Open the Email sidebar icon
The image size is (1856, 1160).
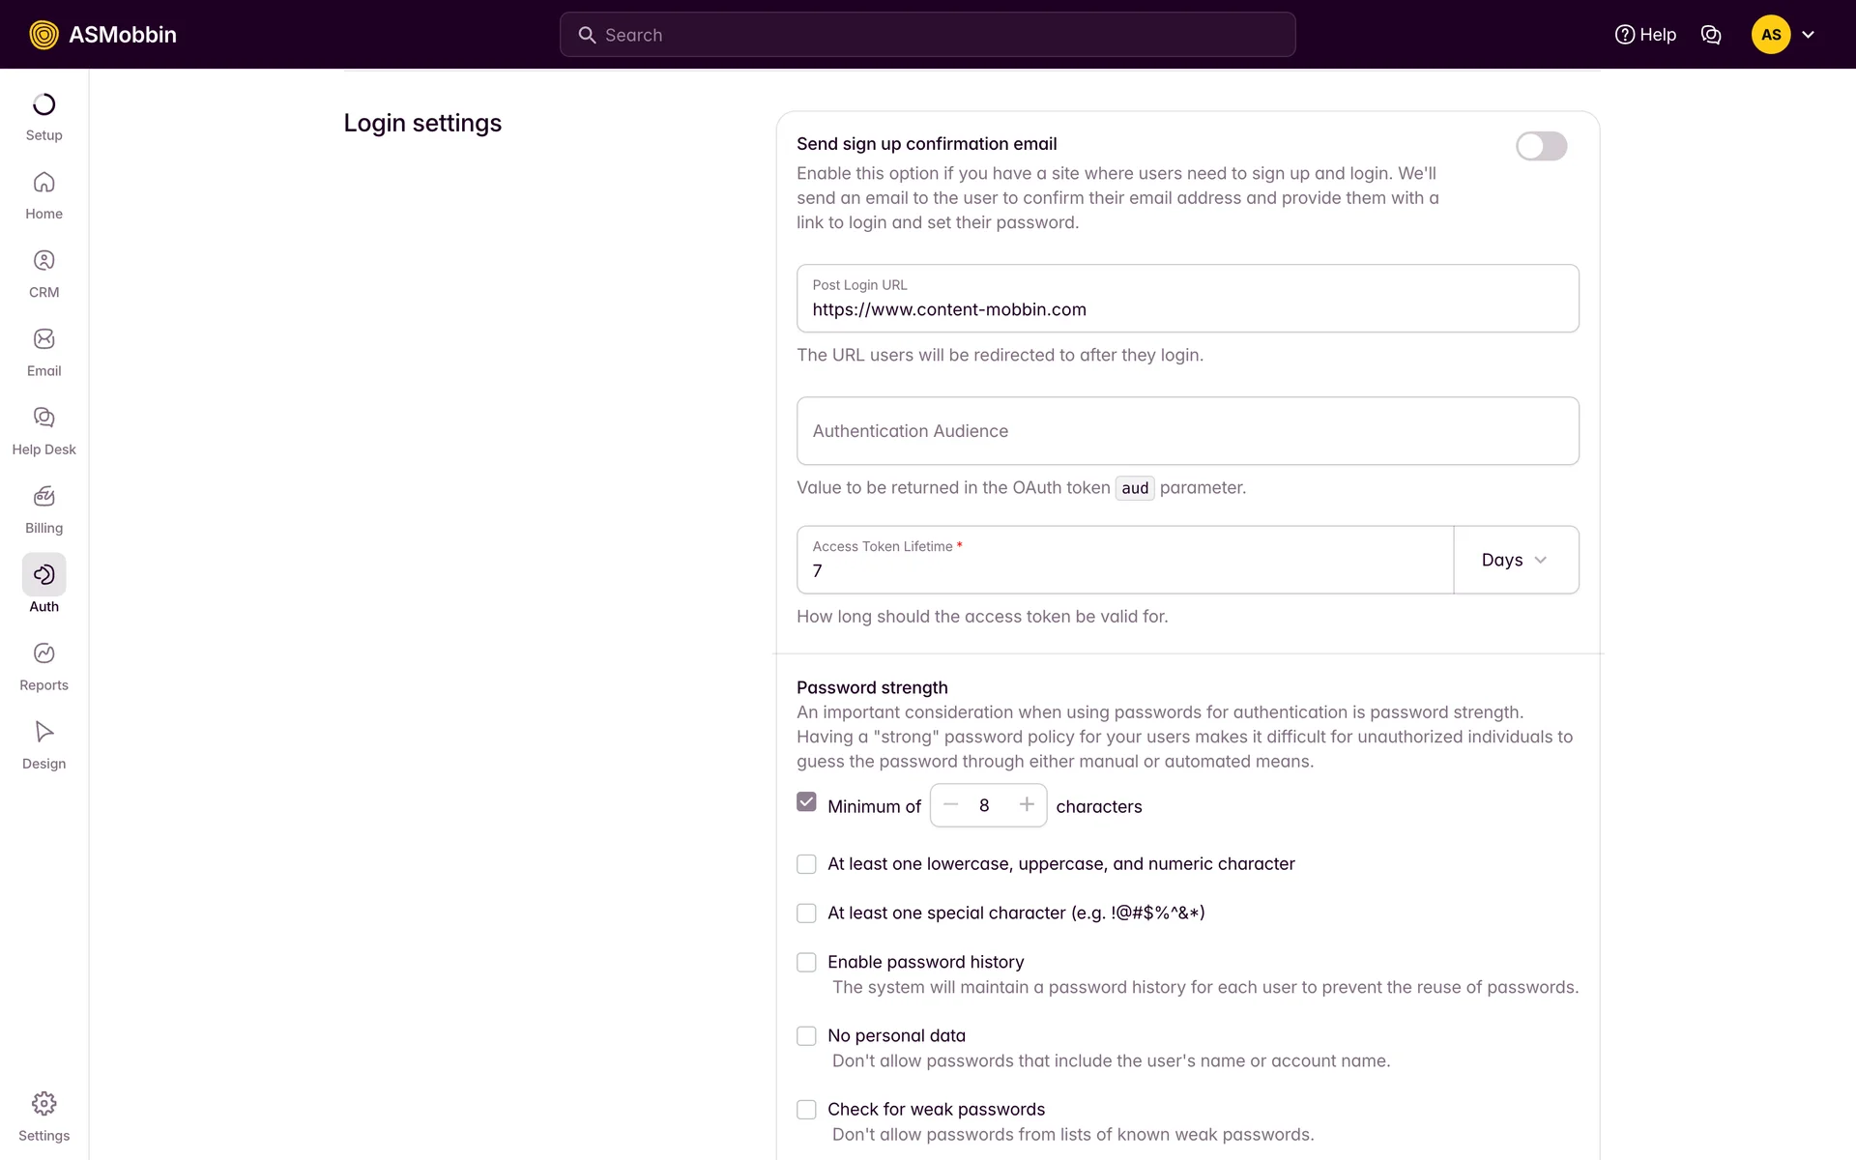point(43,339)
